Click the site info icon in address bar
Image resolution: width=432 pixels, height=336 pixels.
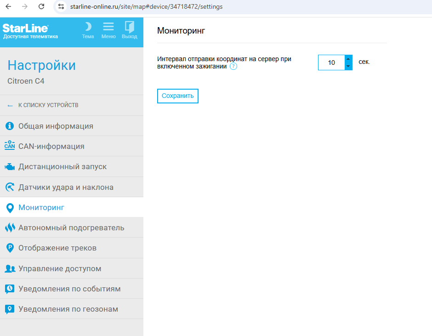point(61,6)
